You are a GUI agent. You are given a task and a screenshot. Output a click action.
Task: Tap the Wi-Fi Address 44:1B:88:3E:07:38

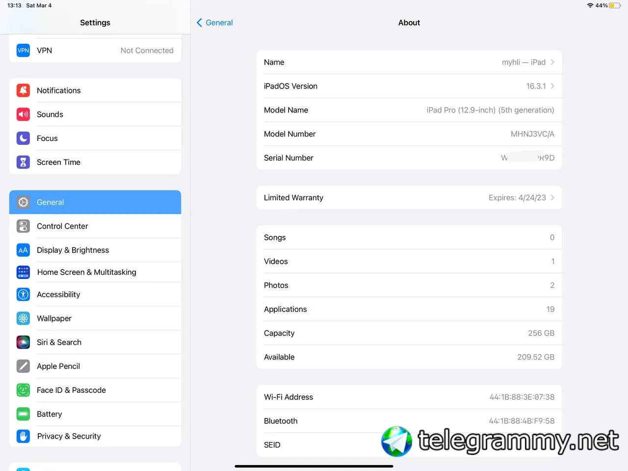[x=522, y=397]
